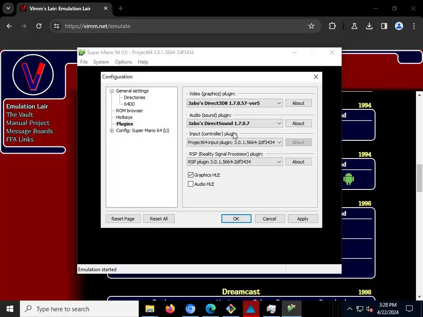Open the Audio plugin dropdown
Image resolution: width=423 pixels, height=317 pixels.
coord(235,123)
